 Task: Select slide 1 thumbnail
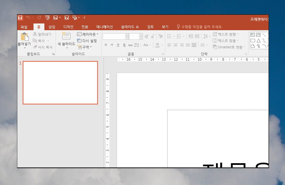point(60,83)
